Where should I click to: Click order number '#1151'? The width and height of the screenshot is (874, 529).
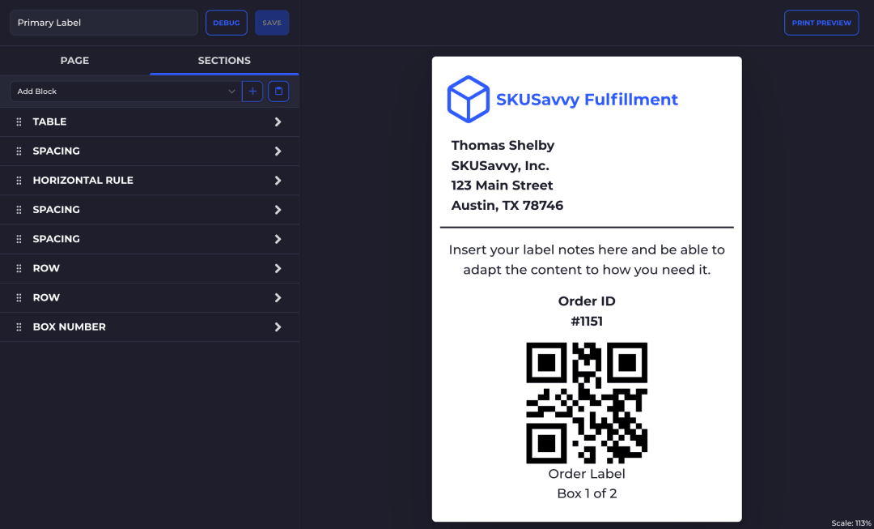[587, 322]
